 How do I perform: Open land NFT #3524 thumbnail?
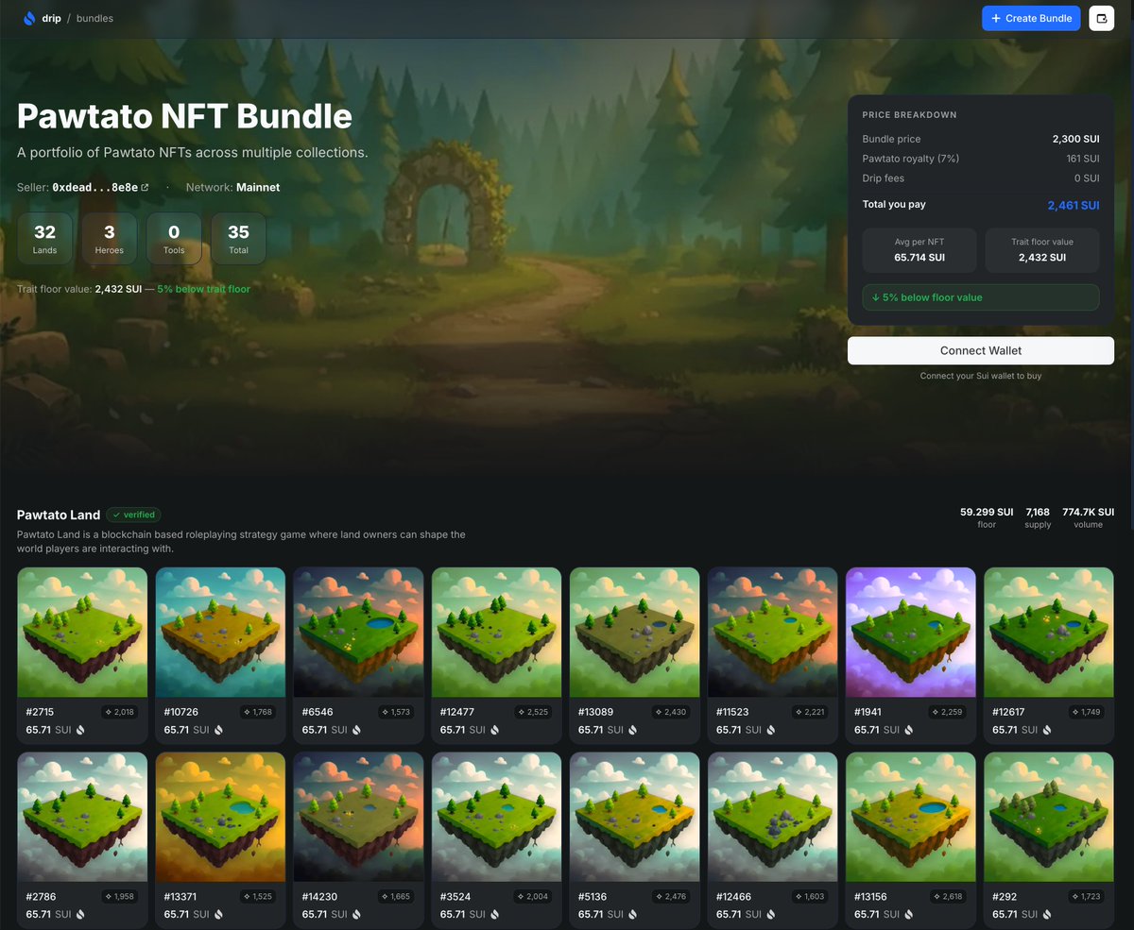click(x=496, y=817)
